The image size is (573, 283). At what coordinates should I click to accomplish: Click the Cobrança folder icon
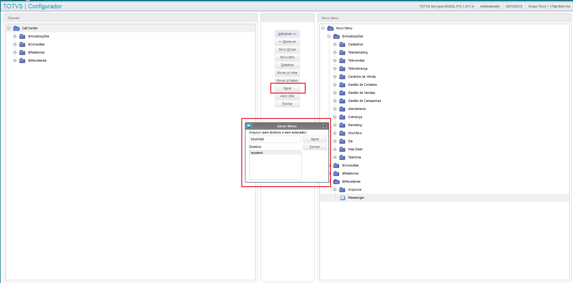coord(342,117)
